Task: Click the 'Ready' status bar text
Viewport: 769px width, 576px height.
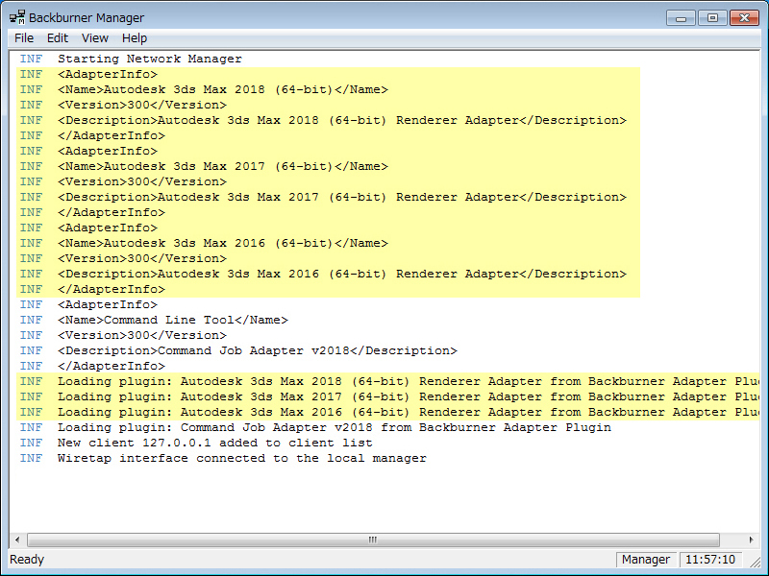Action: pyautogui.click(x=27, y=560)
